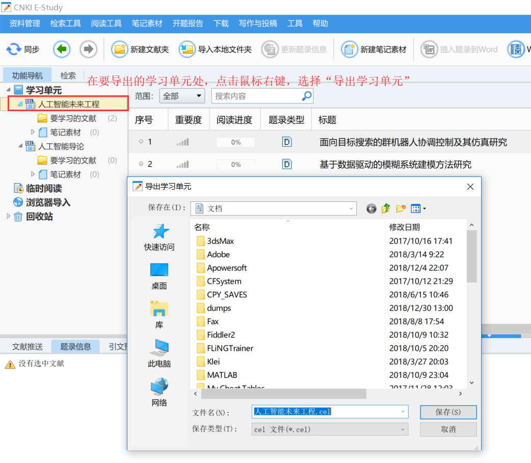Click the 保存(S) button
The image size is (531, 463).
[448, 411]
